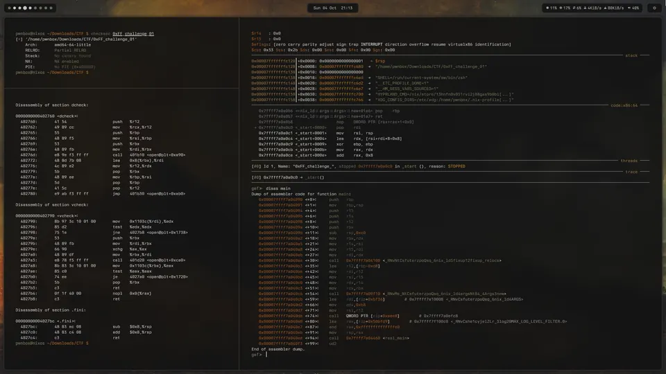Viewport: 666px width, 374px height.
Task: Click the <_start+0009> xor ebp, ebp line
Action: (x=316, y=144)
